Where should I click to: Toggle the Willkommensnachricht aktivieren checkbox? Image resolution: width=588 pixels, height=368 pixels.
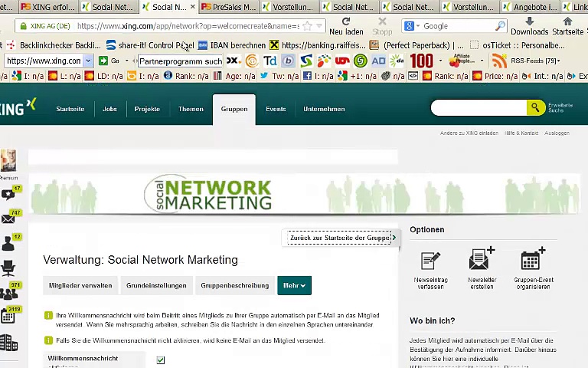click(x=161, y=360)
